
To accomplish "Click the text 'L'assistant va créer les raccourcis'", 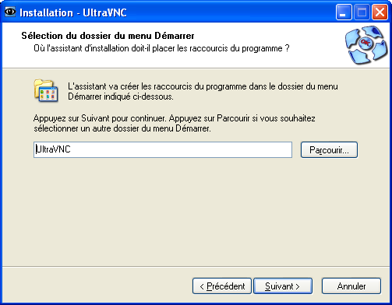I will [129, 86].
